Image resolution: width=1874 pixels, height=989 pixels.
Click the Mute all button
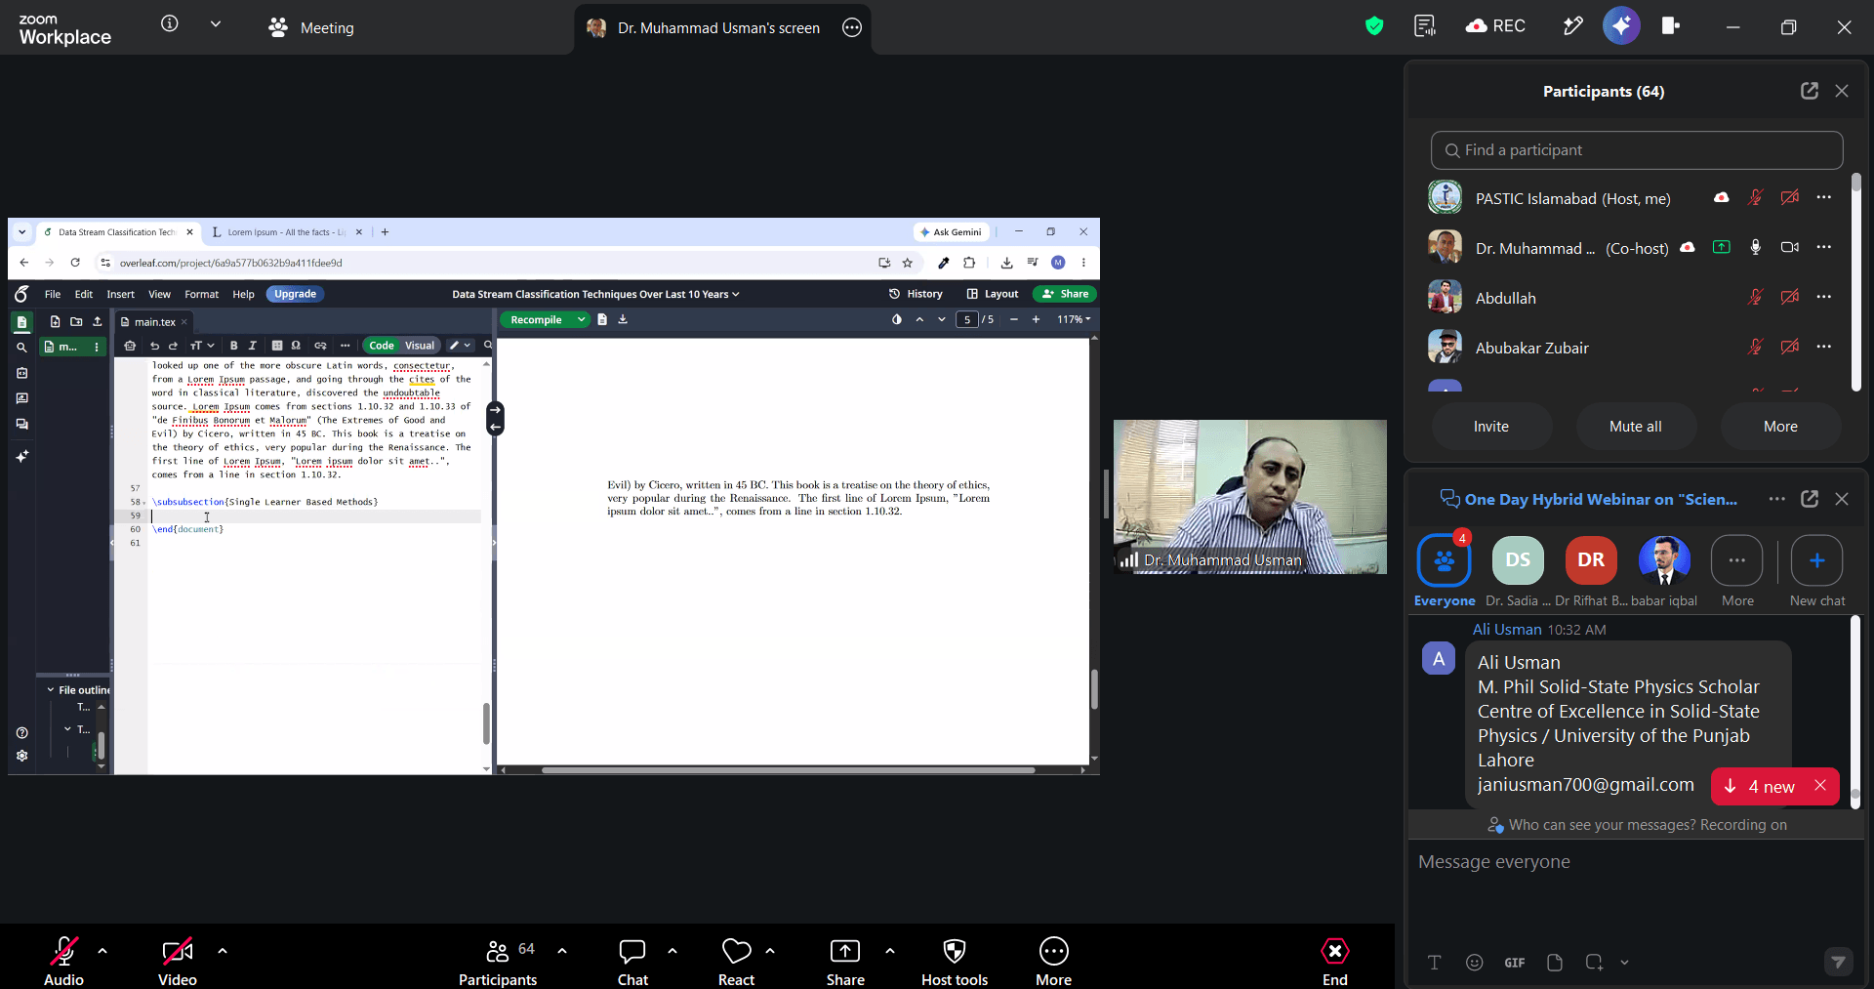pyautogui.click(x=1636, y=427)
